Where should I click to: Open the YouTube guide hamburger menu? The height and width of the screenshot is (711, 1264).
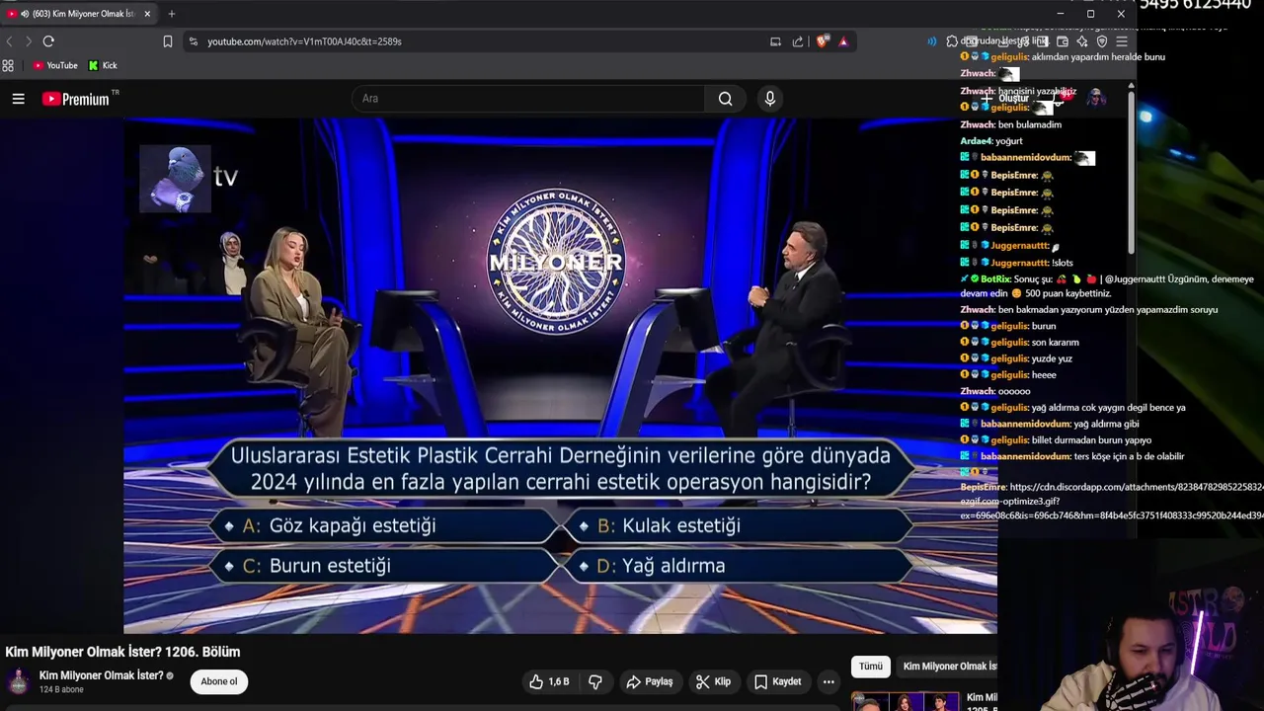click(x=18, y=99)
